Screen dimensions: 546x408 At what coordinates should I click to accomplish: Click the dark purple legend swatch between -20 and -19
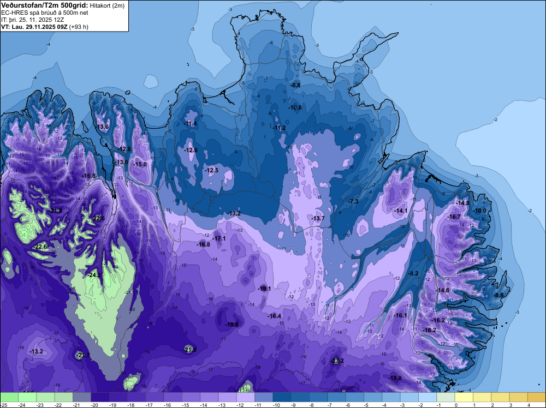point(100,397)
